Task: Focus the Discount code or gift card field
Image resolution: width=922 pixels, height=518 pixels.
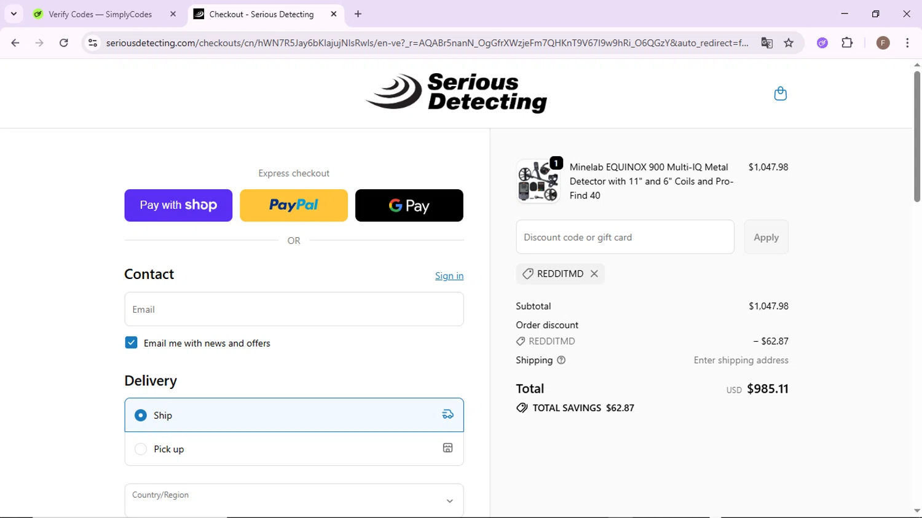Action: [625, 237]
